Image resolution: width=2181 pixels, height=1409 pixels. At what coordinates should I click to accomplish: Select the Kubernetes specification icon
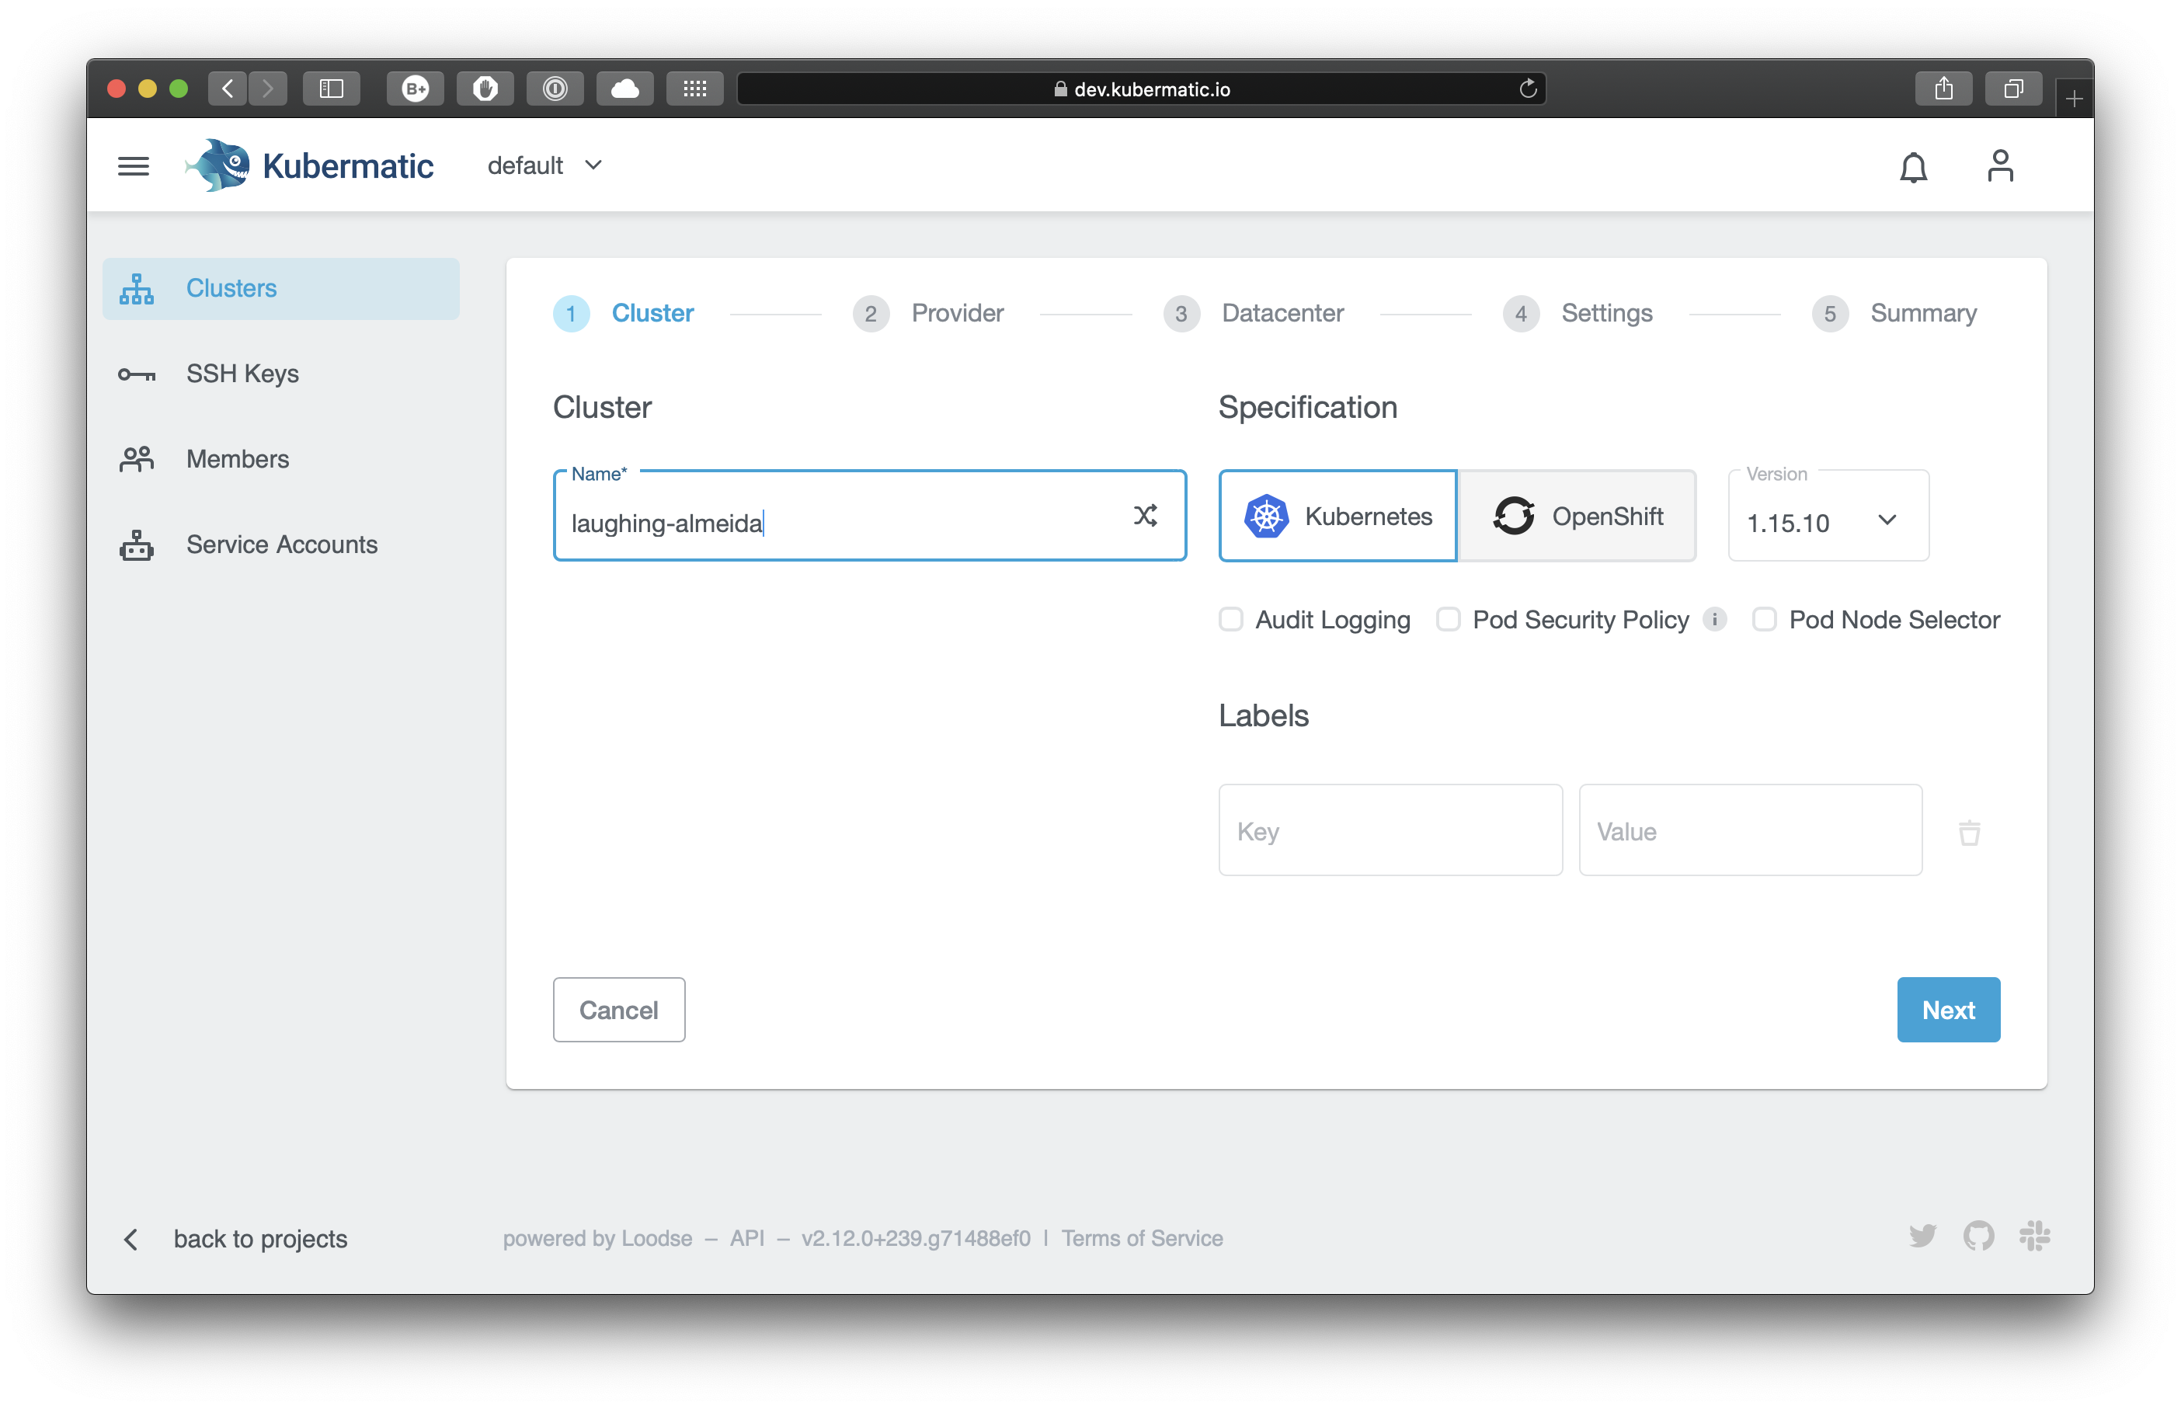coord(1267,515)
